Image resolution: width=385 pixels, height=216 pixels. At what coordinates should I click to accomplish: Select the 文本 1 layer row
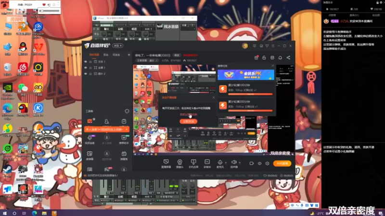pos(107,62)
